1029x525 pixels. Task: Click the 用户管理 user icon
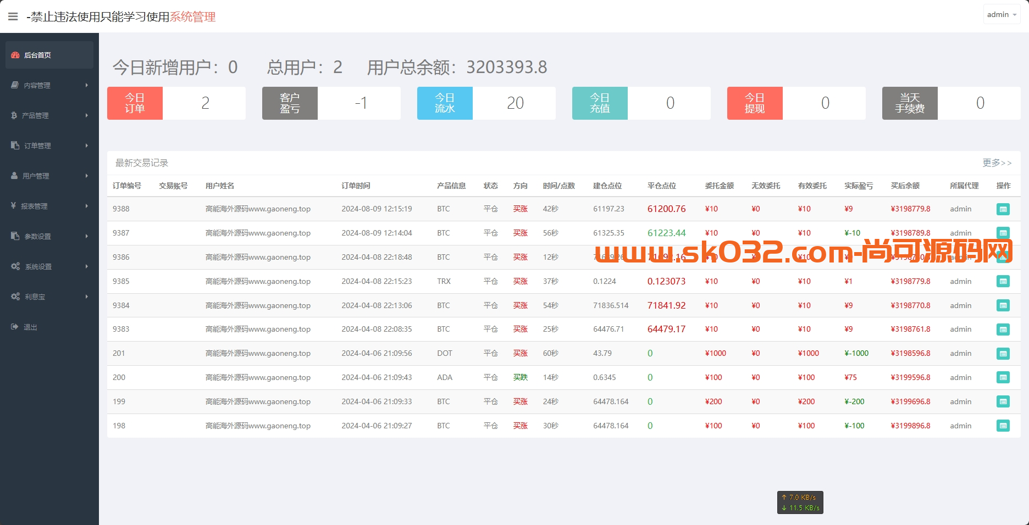pyautogui.click(x=14, y=176)
